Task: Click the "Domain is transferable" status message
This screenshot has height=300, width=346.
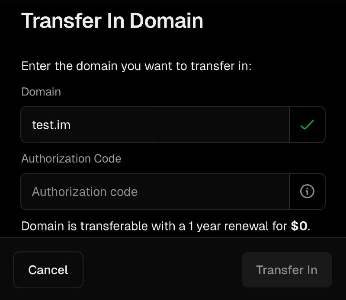Action: (x=166, y=226)
